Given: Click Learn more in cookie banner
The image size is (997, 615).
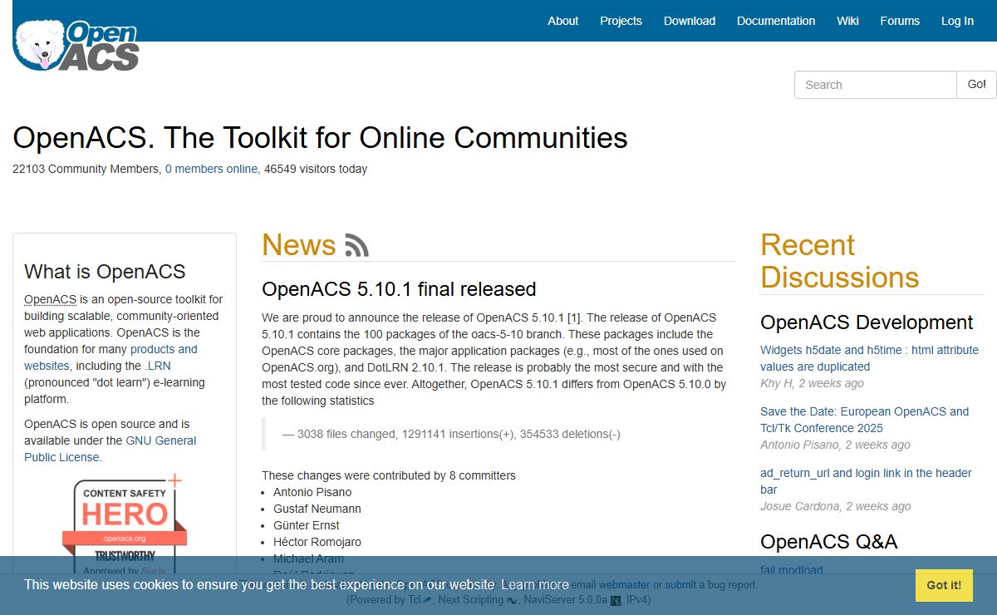Looking at the screenshot, I should click(535, 584).
